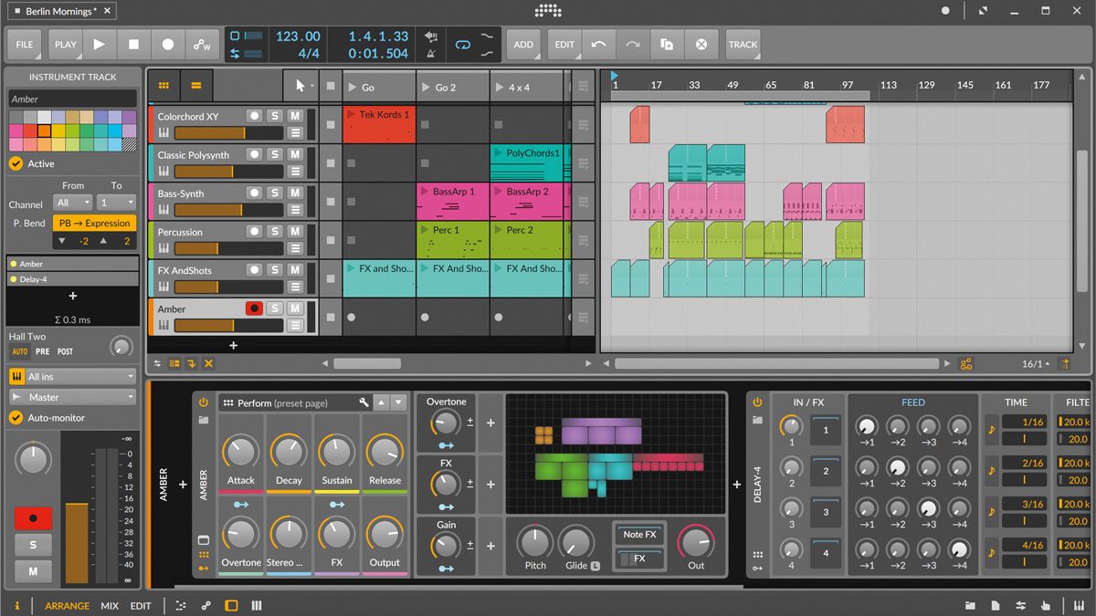Click the folder icon in the bottom-right toolbar

pyautogui.click(x=970, y=605)
